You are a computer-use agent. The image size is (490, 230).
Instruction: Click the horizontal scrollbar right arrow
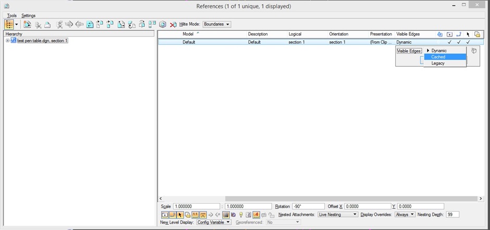[481, 198]
